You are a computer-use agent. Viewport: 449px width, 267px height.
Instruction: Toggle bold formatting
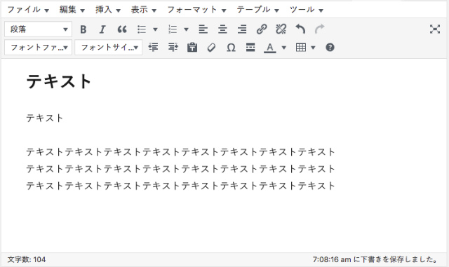(x=83, y=29)
